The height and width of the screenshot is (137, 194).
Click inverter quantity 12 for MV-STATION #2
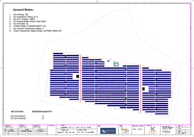tap(42, 119)
